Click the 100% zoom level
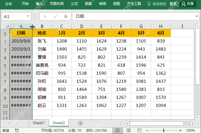The height and width of the screenshot is (134, 201). click(190, 131)
